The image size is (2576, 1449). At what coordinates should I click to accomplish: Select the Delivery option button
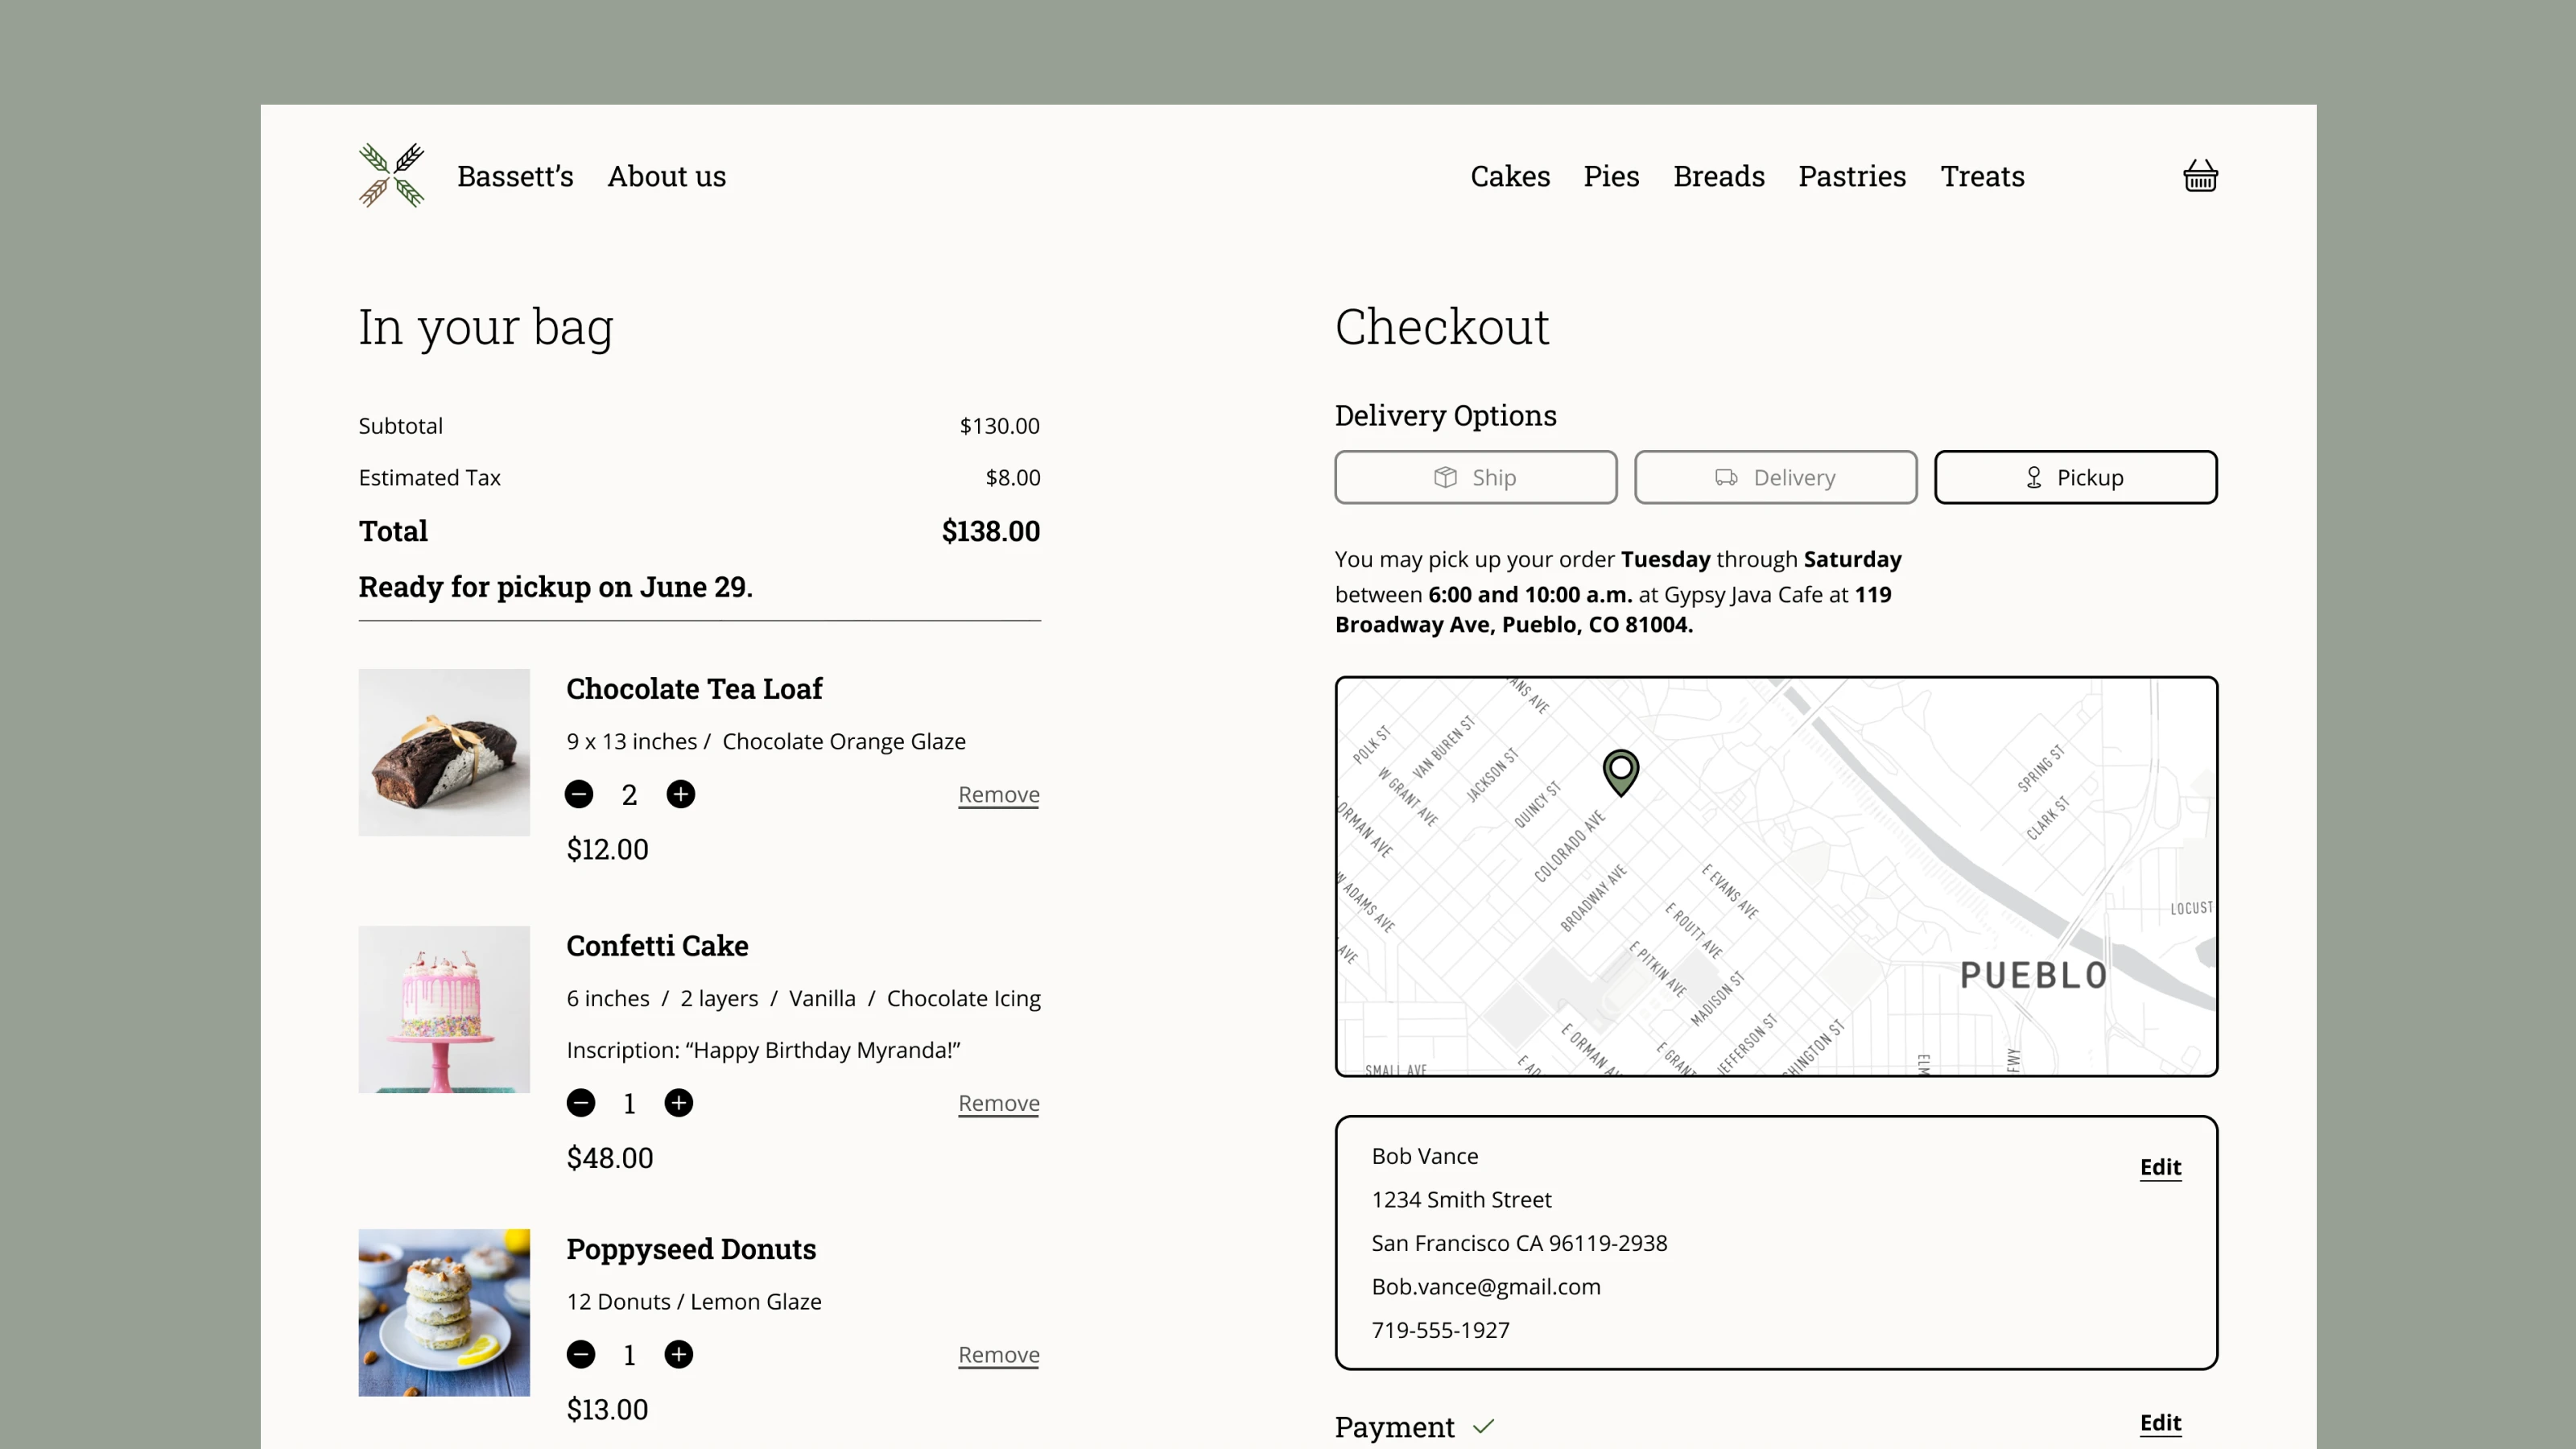pyautogui.click(x=1776, y=477)
